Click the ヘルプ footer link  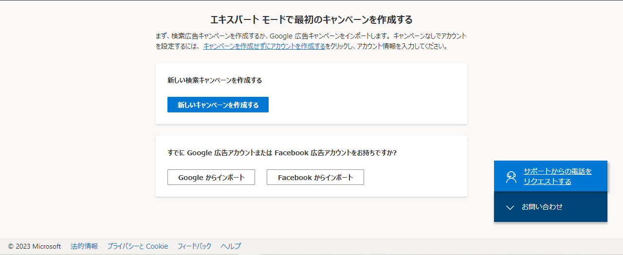click(231, 246)
